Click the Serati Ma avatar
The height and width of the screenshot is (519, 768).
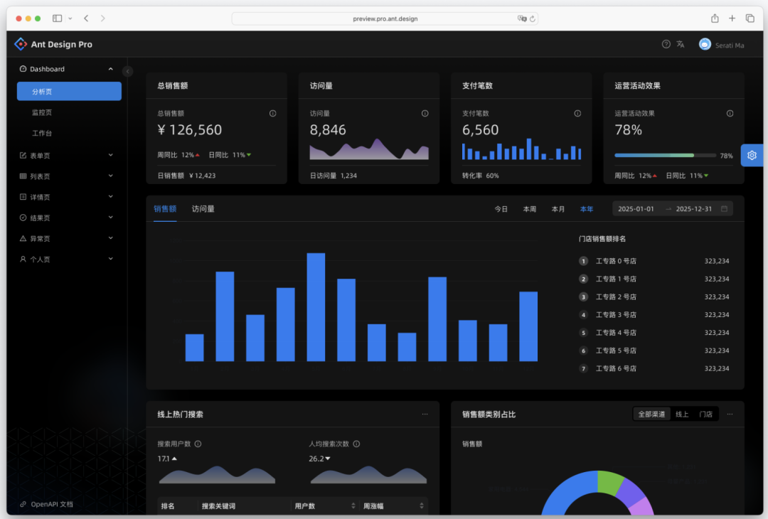(x=705, y=44)
